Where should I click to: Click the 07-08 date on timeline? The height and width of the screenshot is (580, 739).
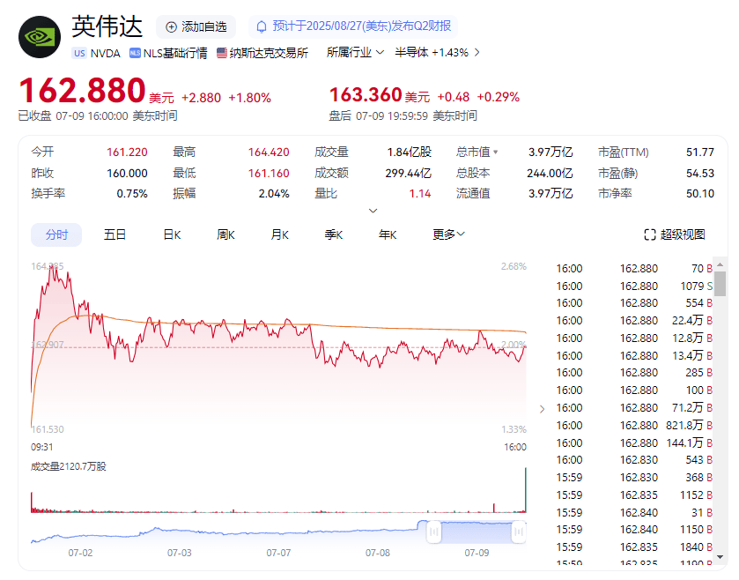point(378,553)
